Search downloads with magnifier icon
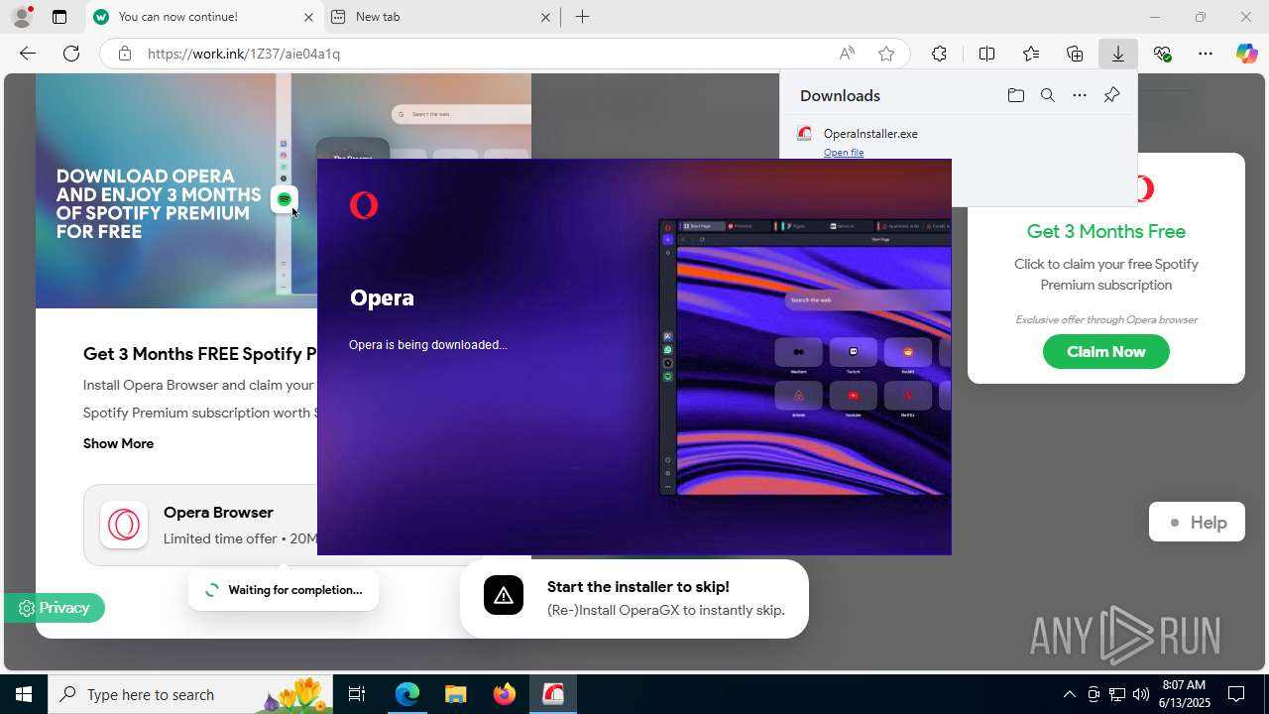Viewport: 1269px width, 714px height. coord(1048,95)
